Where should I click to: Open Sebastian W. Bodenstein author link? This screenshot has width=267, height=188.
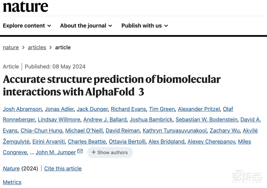[206, 120]
